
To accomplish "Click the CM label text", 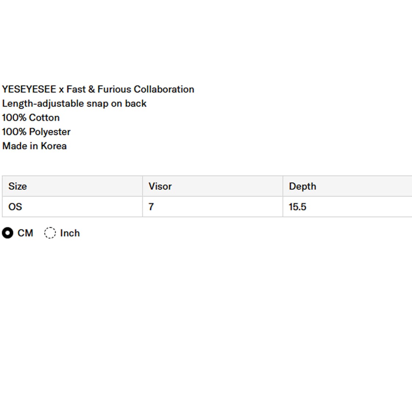I will pyautogui.click(x=25, y=233).
